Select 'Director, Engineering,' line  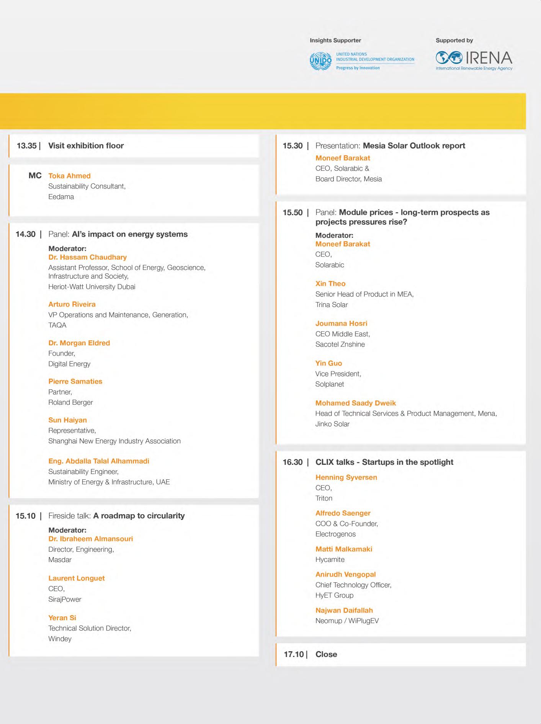[81, 549]
